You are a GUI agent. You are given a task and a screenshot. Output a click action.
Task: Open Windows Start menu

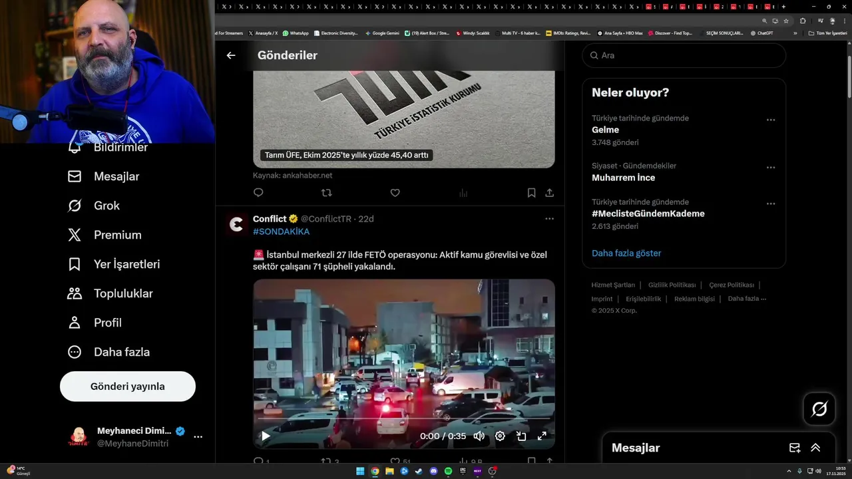360,471
